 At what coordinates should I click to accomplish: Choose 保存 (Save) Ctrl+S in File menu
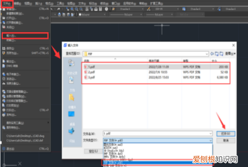click(x=26, y=49)
